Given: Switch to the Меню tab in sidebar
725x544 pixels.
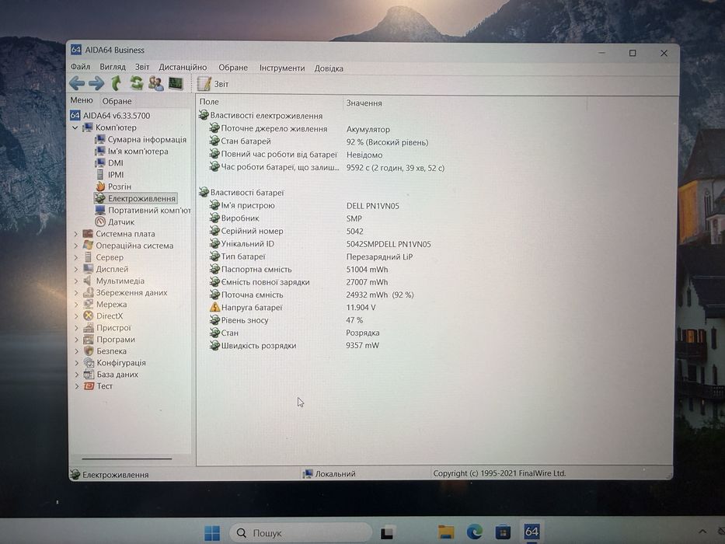Looking at the screenshot, I should pos(82,100).
